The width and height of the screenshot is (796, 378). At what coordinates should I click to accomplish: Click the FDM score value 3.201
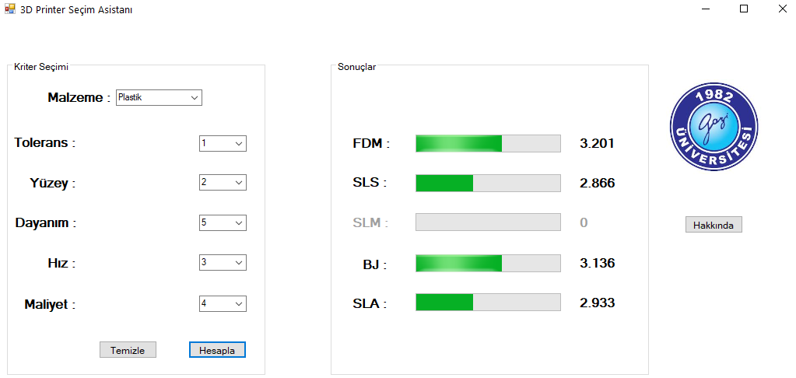tap(598, 143)
